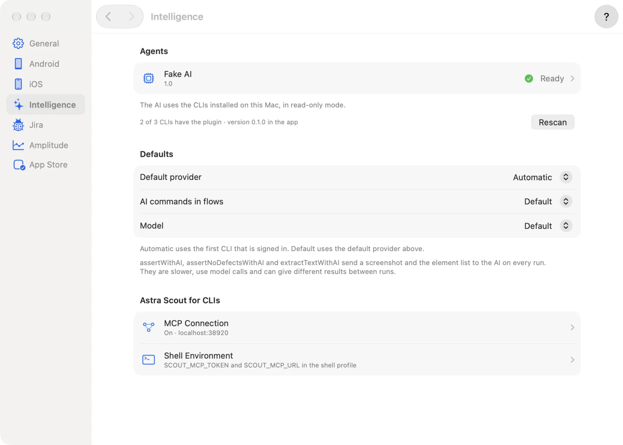Go back with the left chevron
The image size is (623, 445).
pyautogui.click(x=109, y=17)
